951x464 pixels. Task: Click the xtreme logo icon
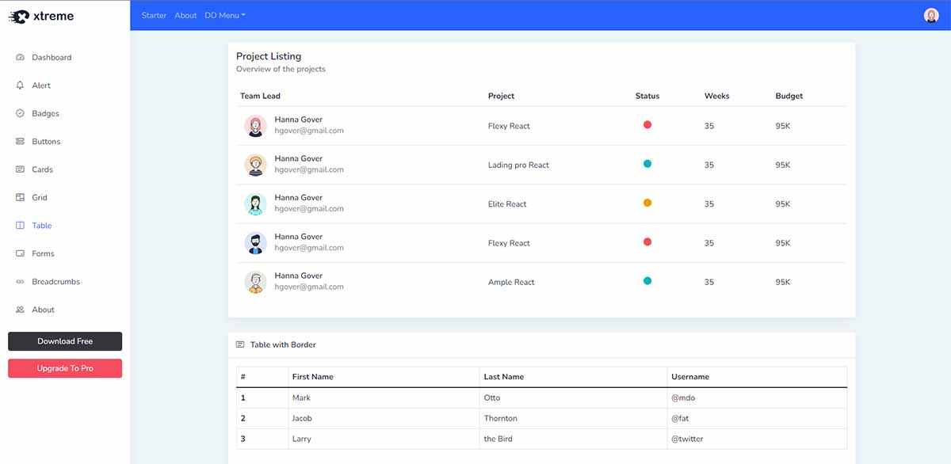point(18,16)
